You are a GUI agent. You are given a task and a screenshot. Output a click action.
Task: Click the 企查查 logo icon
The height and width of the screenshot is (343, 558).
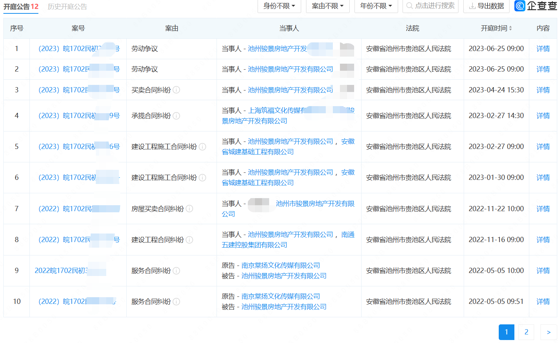[520, 6]
